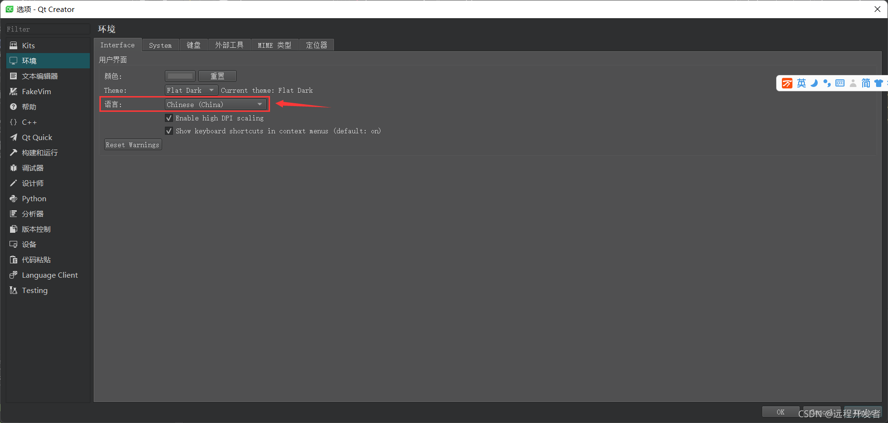
Task: Select the 环境 category in sidebar
Action: pos(48,61)
